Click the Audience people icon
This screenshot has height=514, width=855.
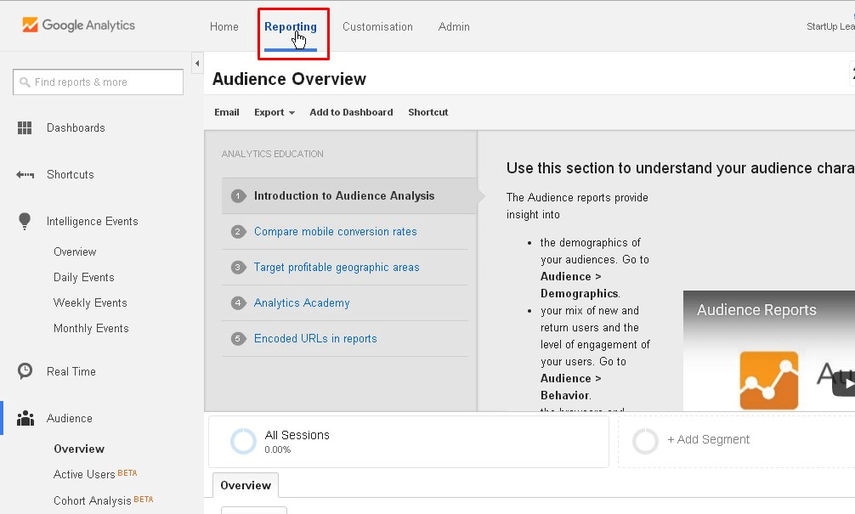pyautogui.click(x=25, y=419)
